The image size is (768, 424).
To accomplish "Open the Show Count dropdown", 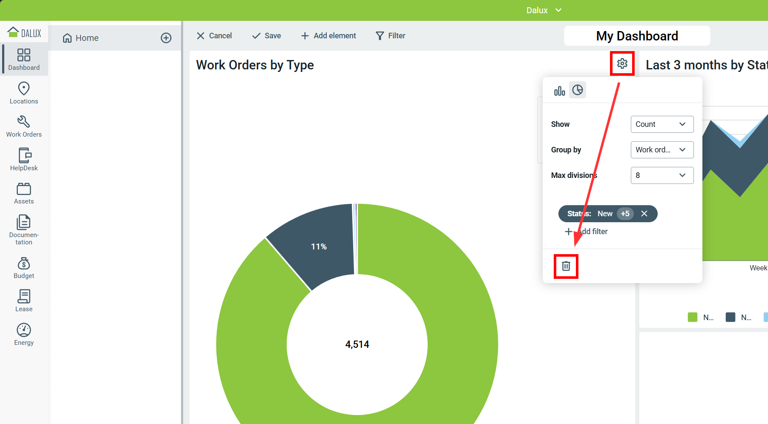I will [x=662, y=124].
